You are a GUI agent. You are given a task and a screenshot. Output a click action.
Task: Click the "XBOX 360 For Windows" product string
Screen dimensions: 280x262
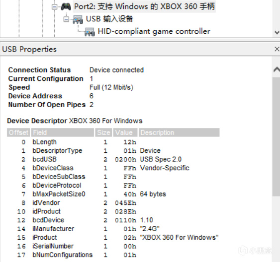pyautogui.click(x=179, y=238)
